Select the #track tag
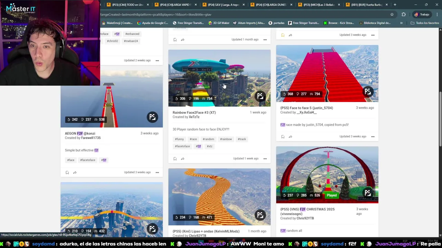Image resolution: width=442 pixels, height=248 pixels. 242,139
